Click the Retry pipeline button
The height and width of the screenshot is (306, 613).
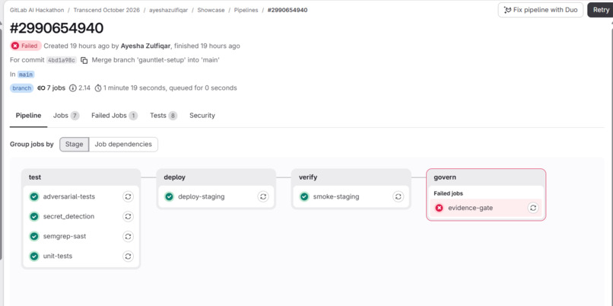click(x=601, y=10)
